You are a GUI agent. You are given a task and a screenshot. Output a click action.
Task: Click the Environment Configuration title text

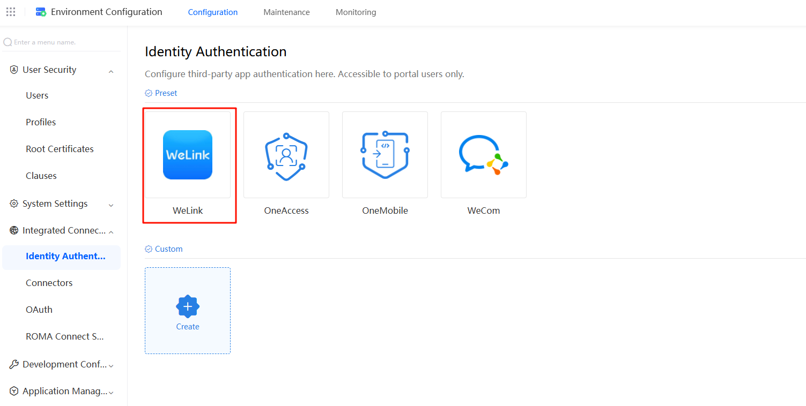[107, 12]
